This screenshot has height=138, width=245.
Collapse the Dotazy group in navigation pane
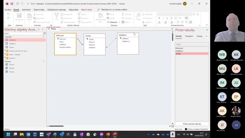[43, 61]
